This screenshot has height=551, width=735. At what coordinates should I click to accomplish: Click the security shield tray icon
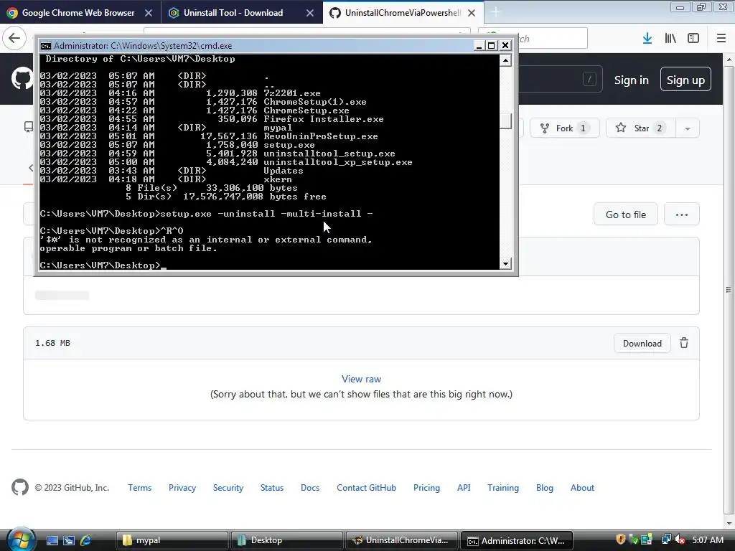[x=621, y=540]
